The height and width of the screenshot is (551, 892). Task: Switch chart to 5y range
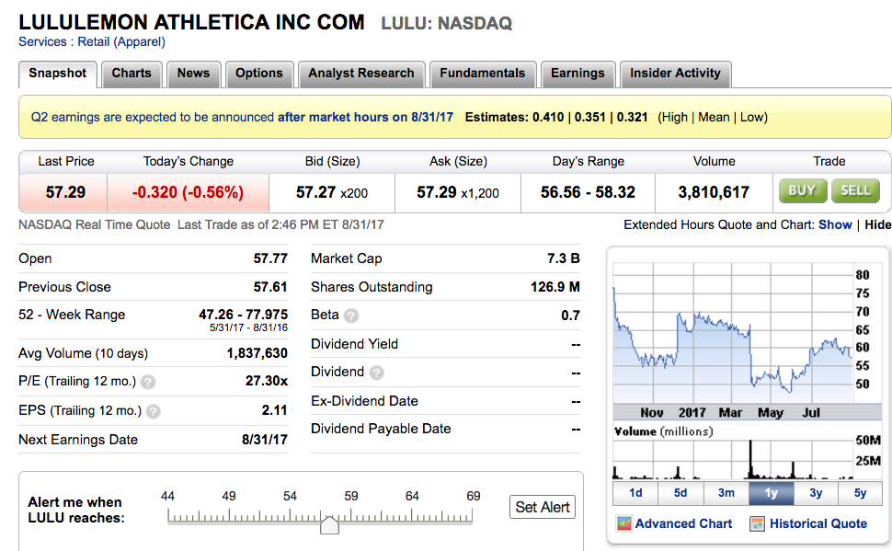(x=860, y=493)
